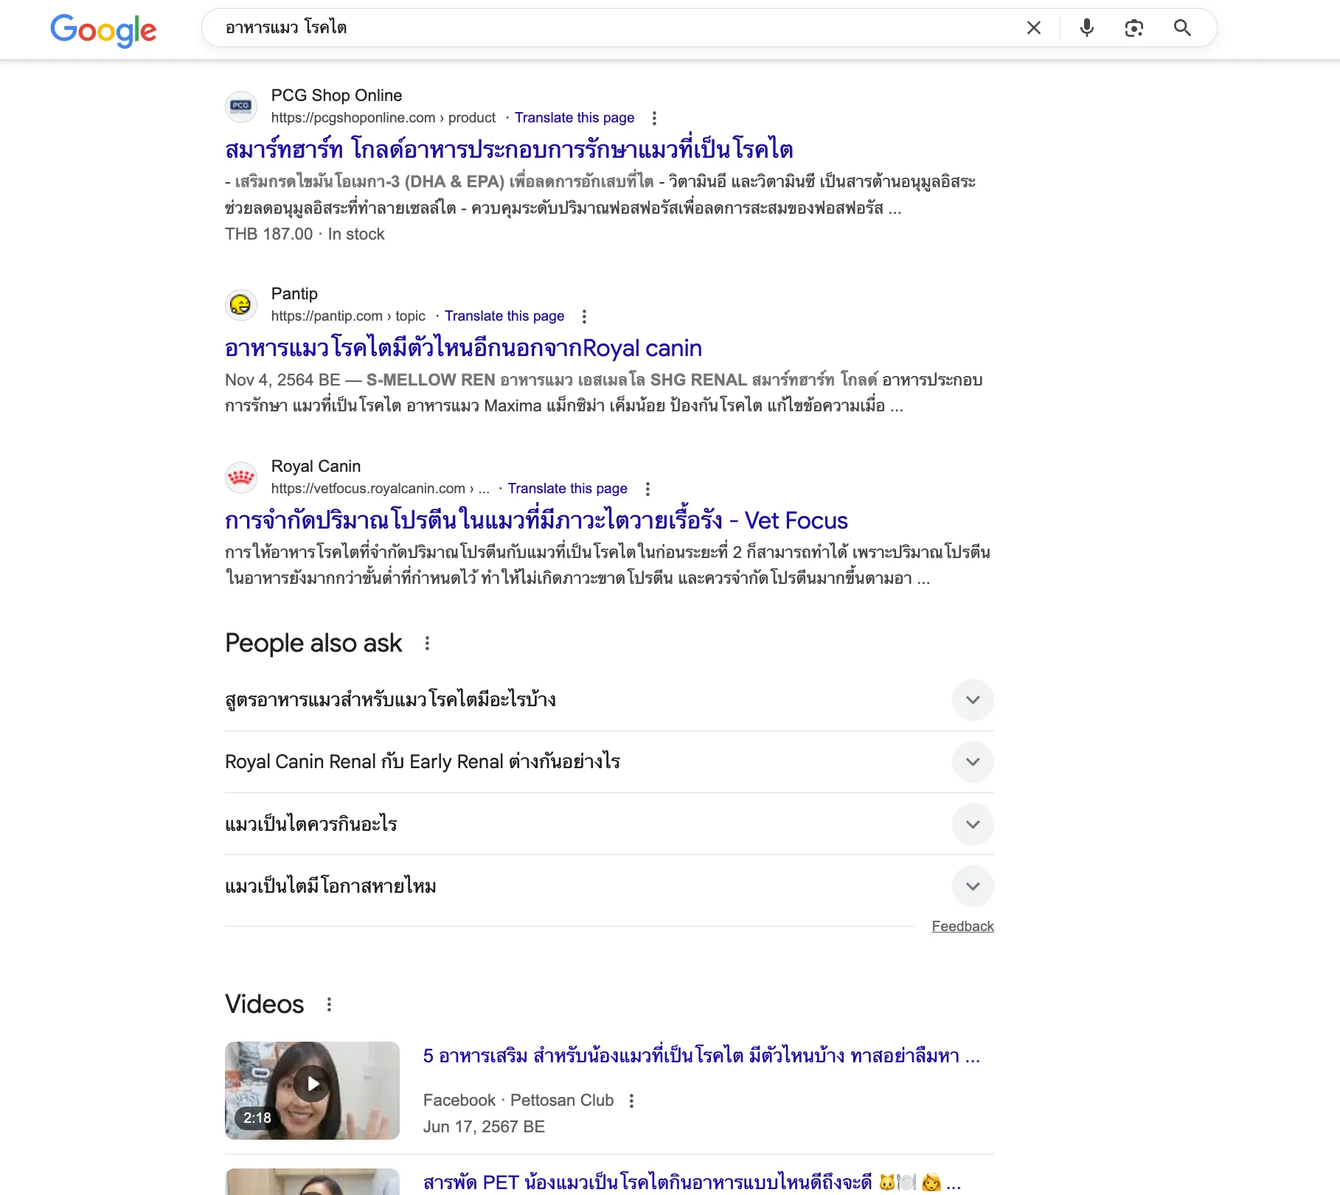Open more options for PCG Shop Online result
Image resolution: width=1340 pixels, height=1195 pixels.
pyautogui.click(x=654, y=118)
